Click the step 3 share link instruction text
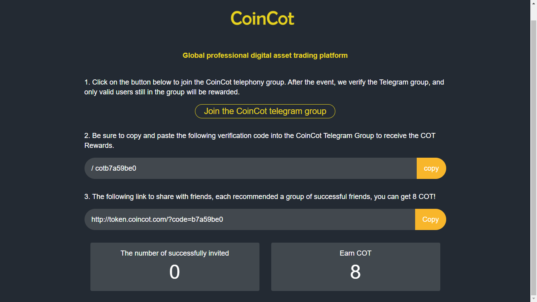 tap(260, 196)
